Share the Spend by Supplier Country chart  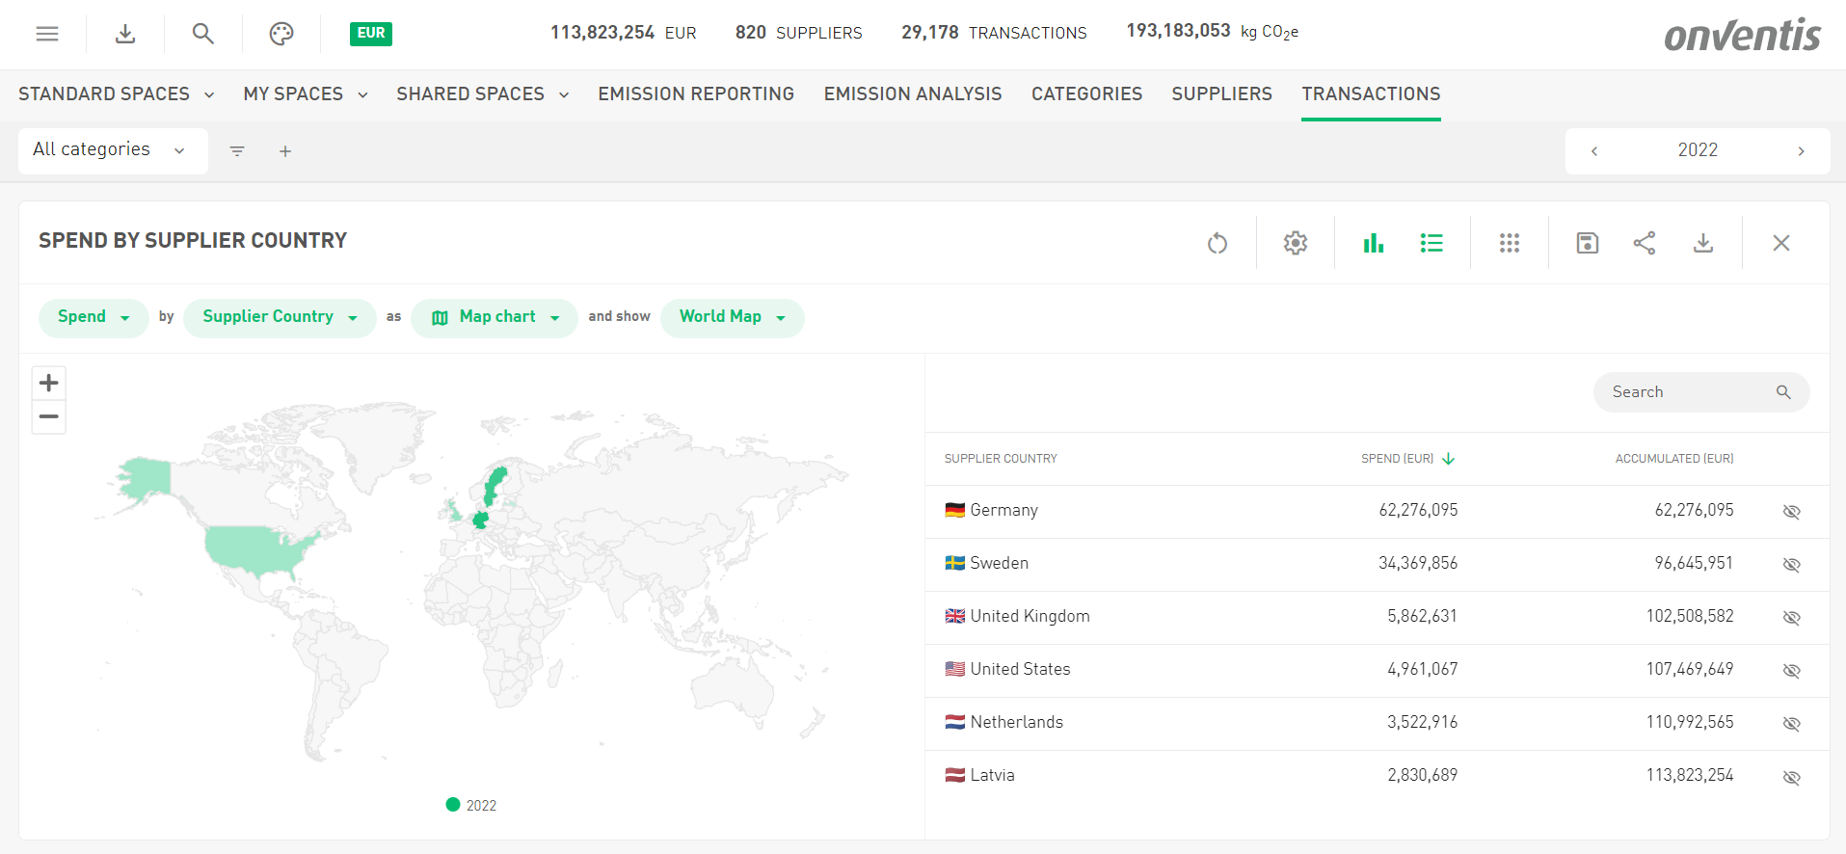click(x=1645, y=243)
